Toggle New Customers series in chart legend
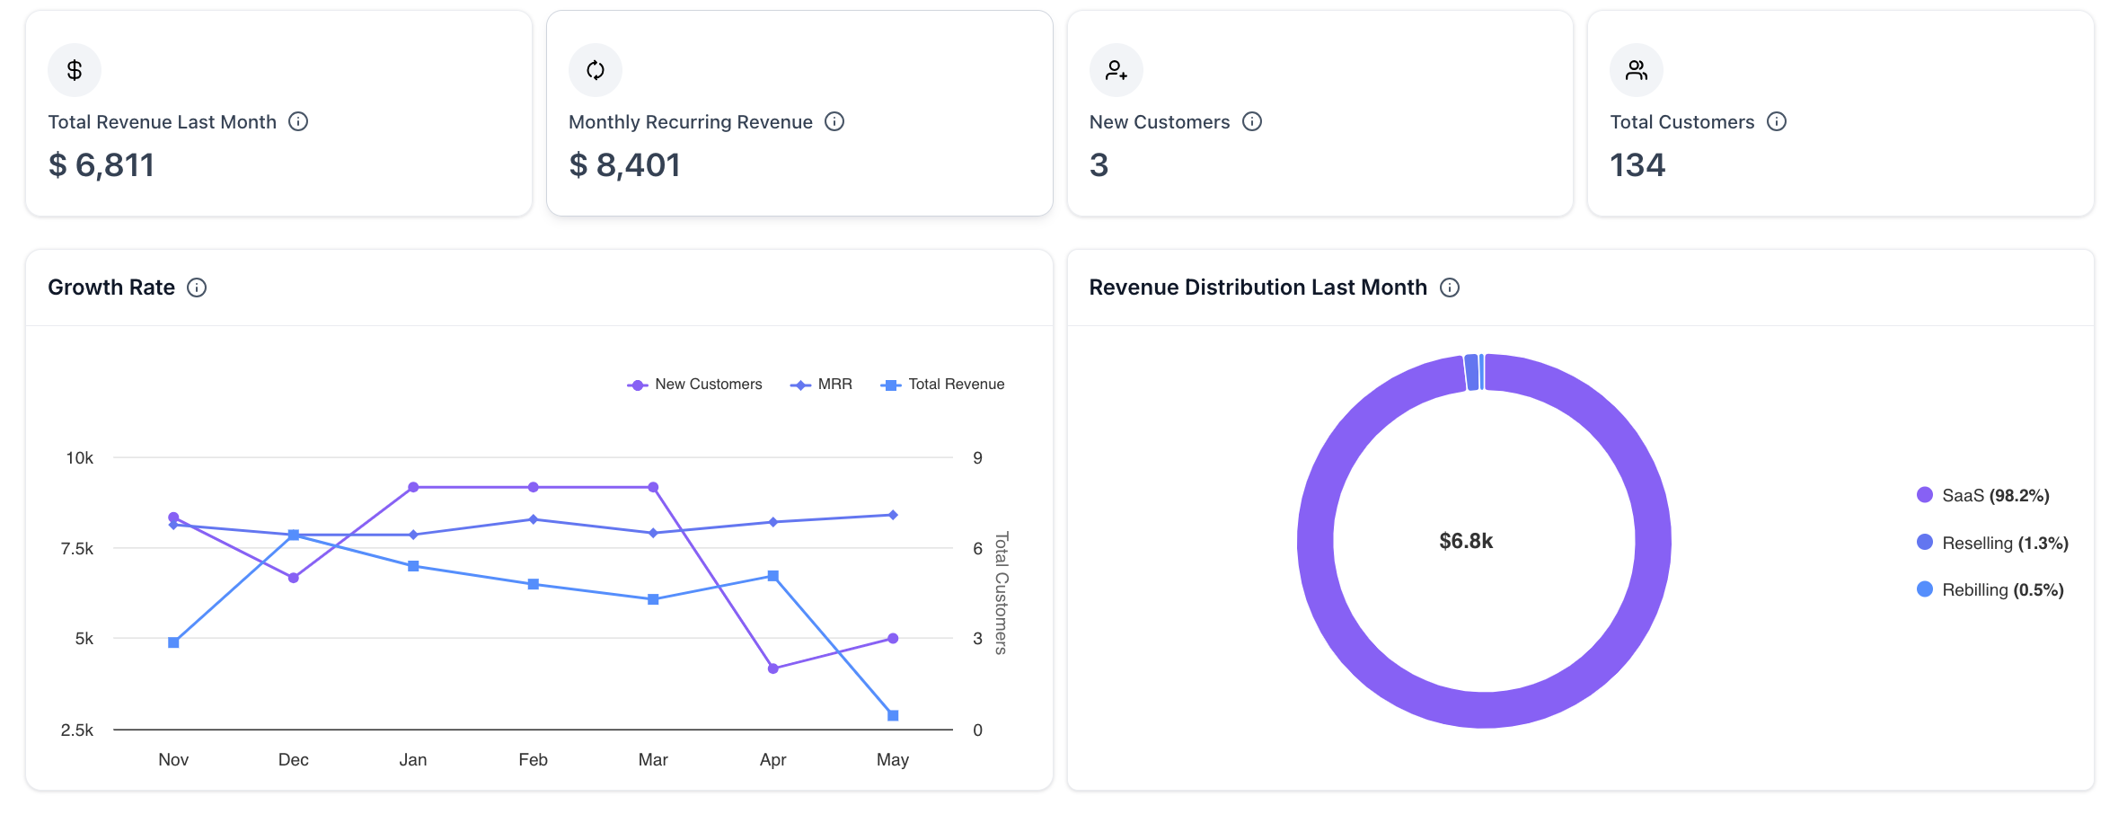 click(694, 385)
